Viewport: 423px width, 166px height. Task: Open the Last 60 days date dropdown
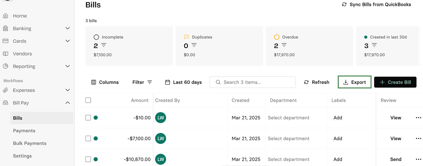point(183,82)
